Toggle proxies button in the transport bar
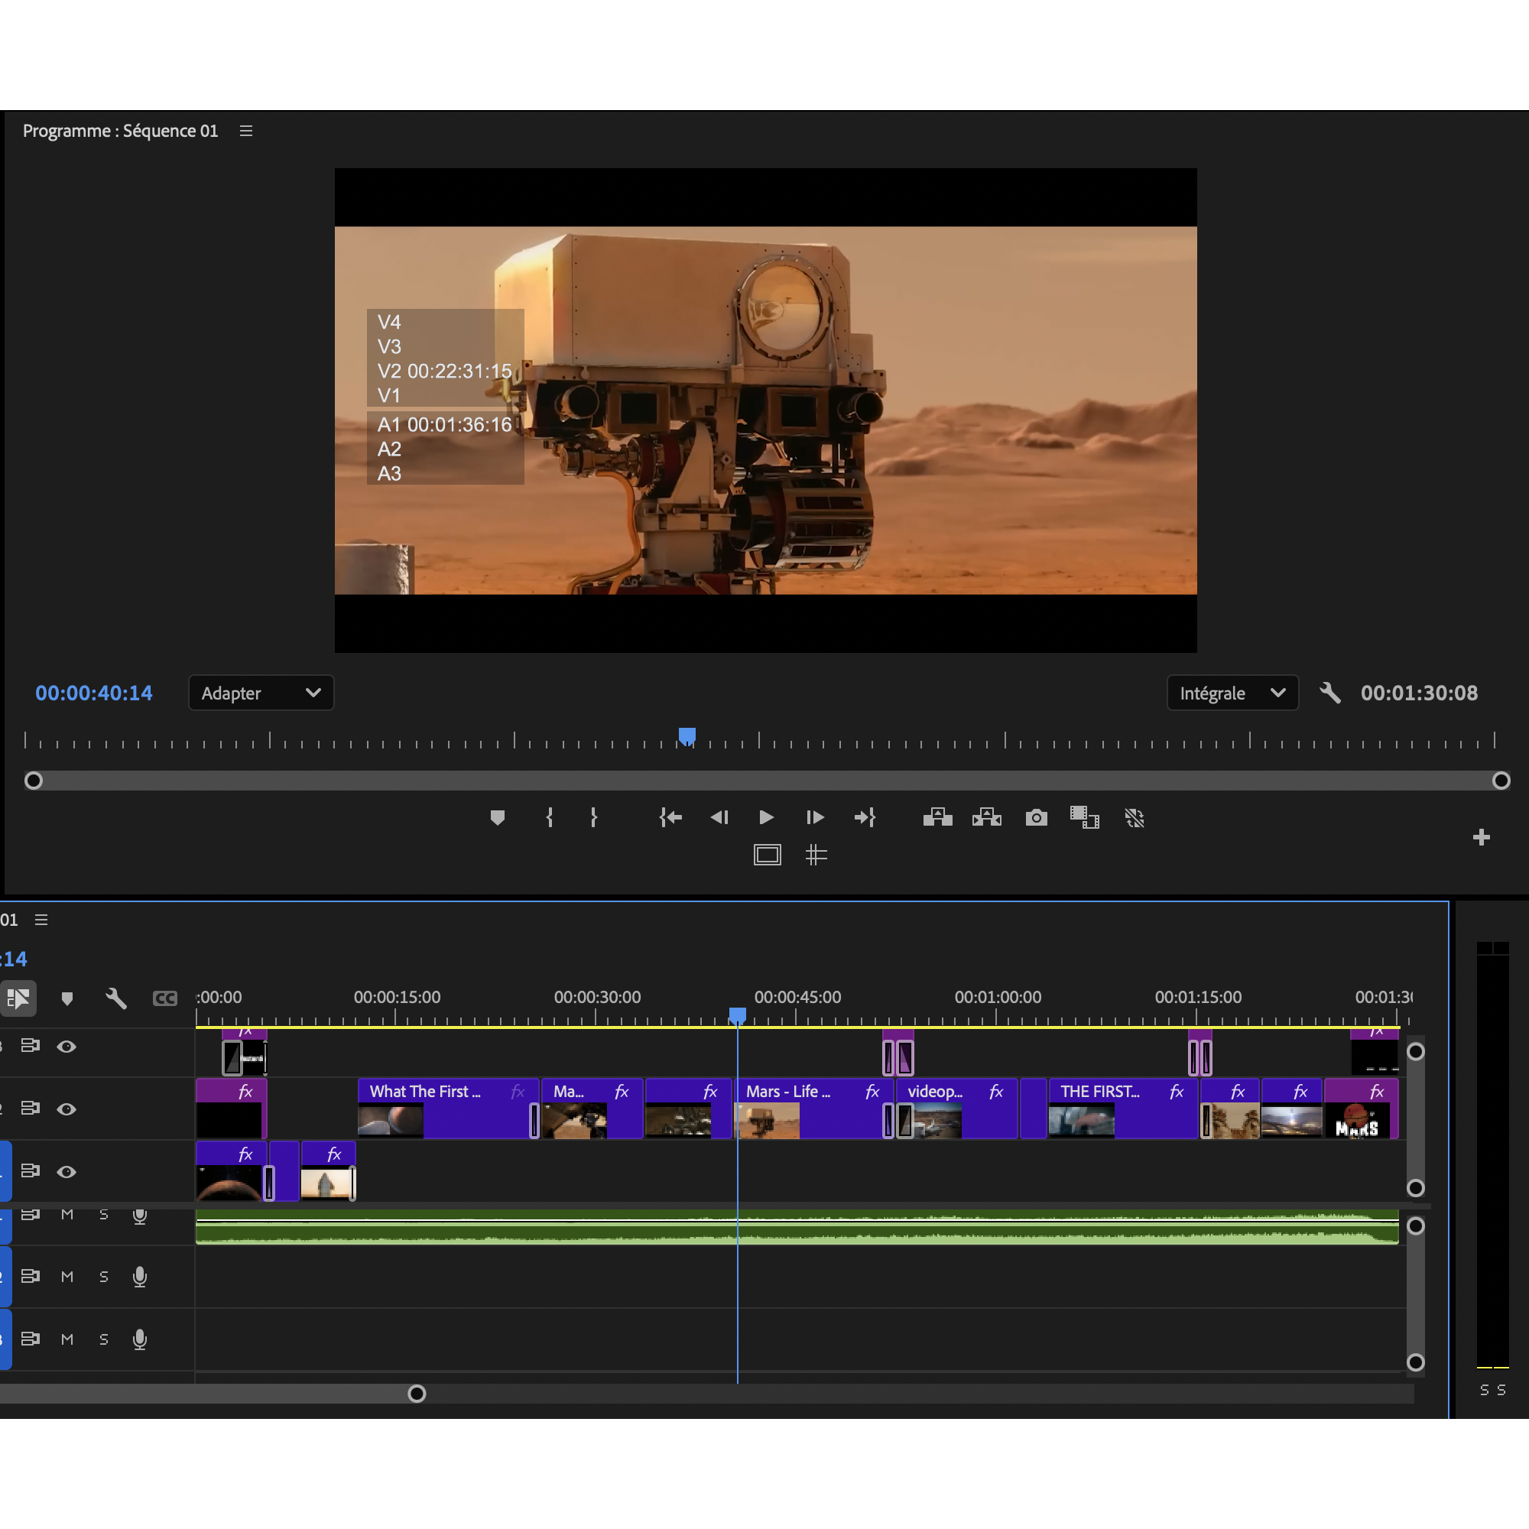 (1134, 817)
